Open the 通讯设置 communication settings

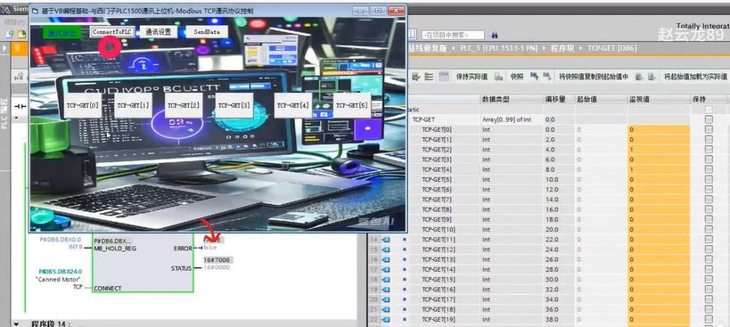pyautogui.click(x=159, y=31)
